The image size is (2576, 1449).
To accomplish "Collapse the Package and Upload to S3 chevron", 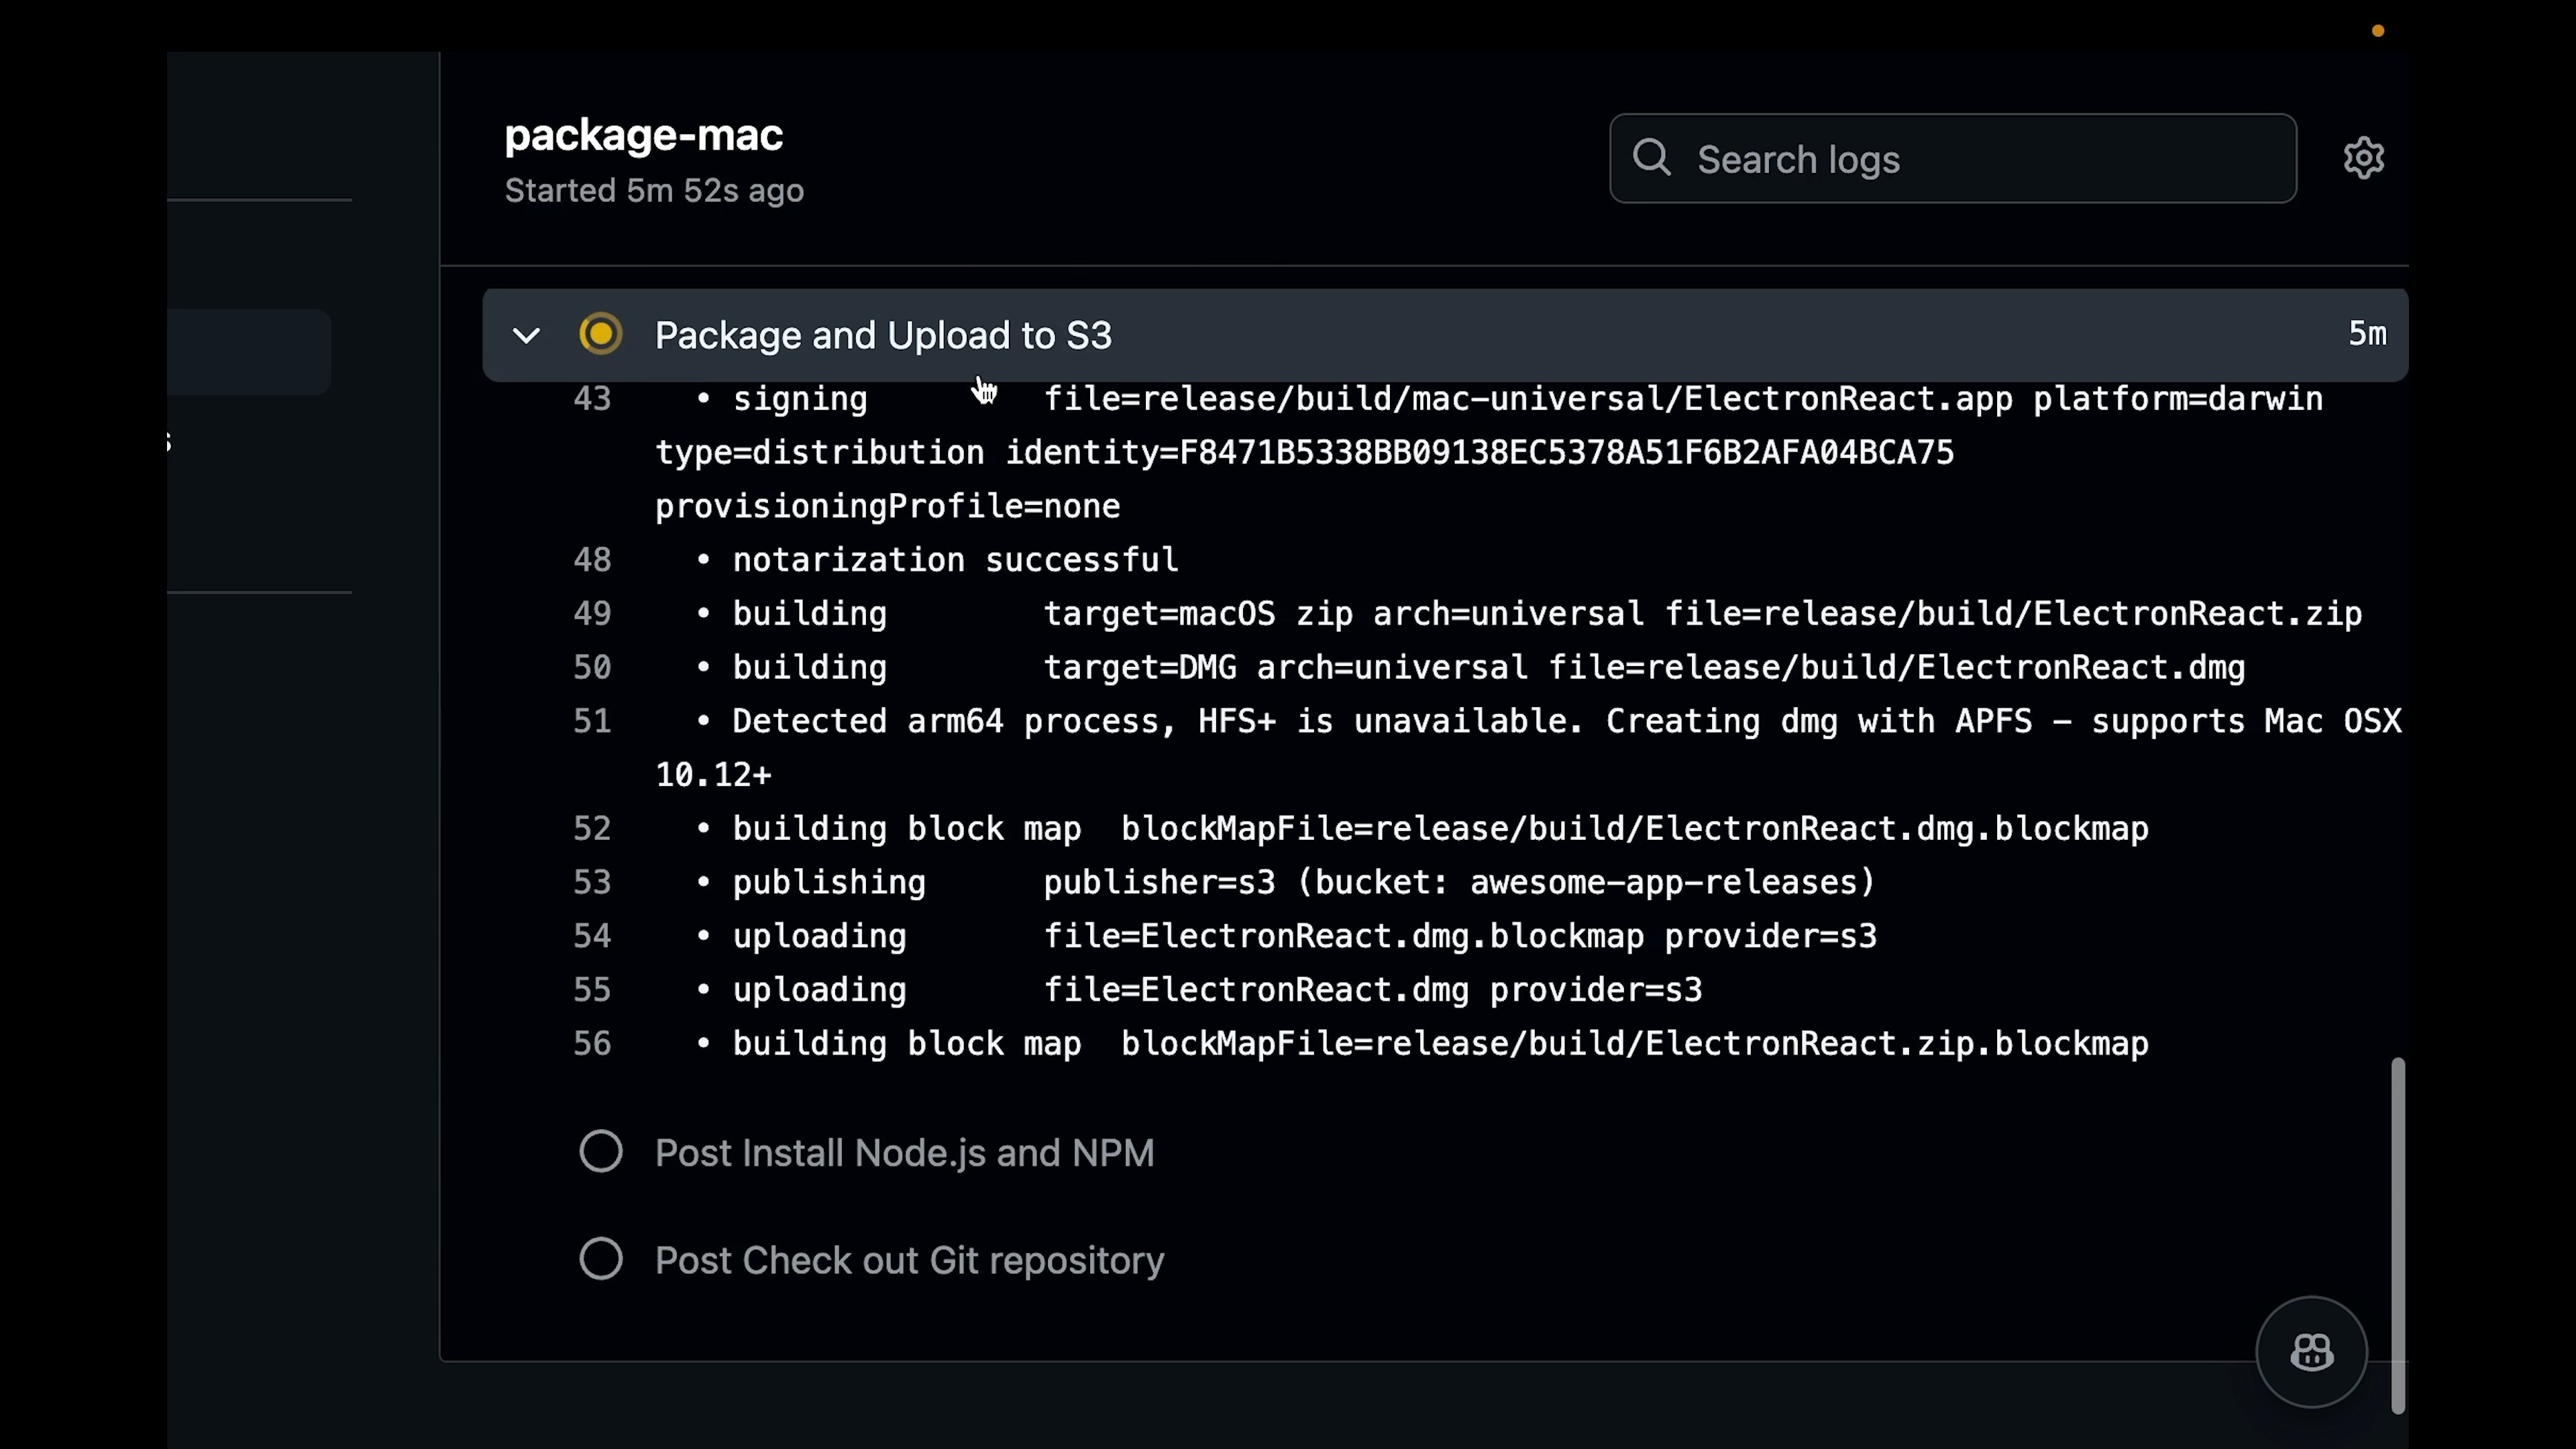I will pyautogui.click(x=526, y=335).
